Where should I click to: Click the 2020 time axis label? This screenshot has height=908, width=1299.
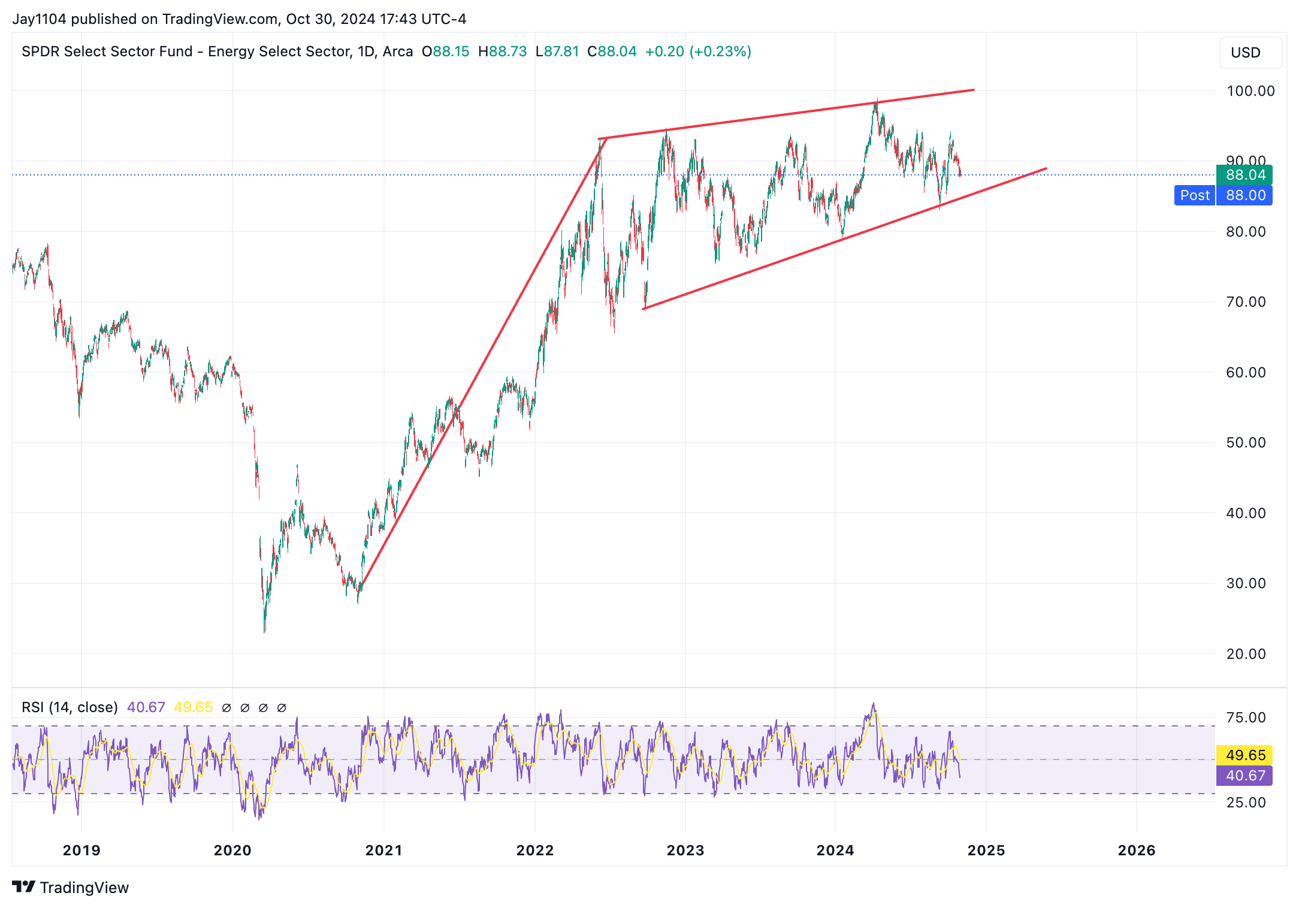pos(232,851)
